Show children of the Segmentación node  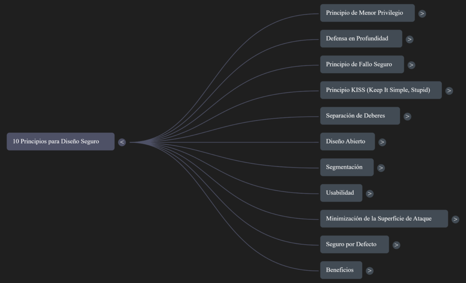(x=381, y=168)
